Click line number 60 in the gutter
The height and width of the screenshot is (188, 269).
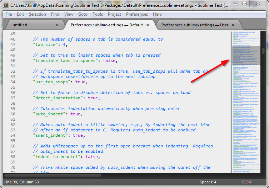(x=13, y=114)
